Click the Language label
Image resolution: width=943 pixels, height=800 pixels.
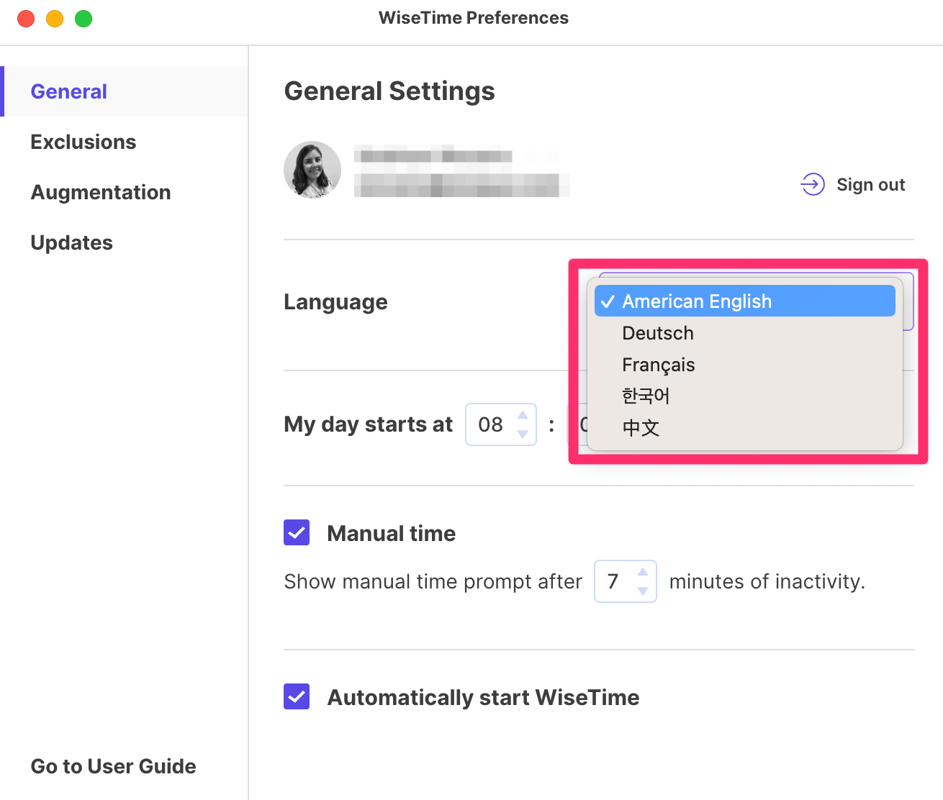pyautogui.click(x=335, y=302)
